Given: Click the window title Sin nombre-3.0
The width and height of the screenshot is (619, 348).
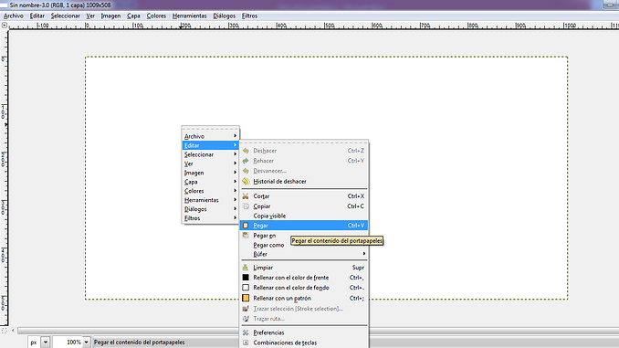Looking at the screenshot, I should (x=60, y=5).
